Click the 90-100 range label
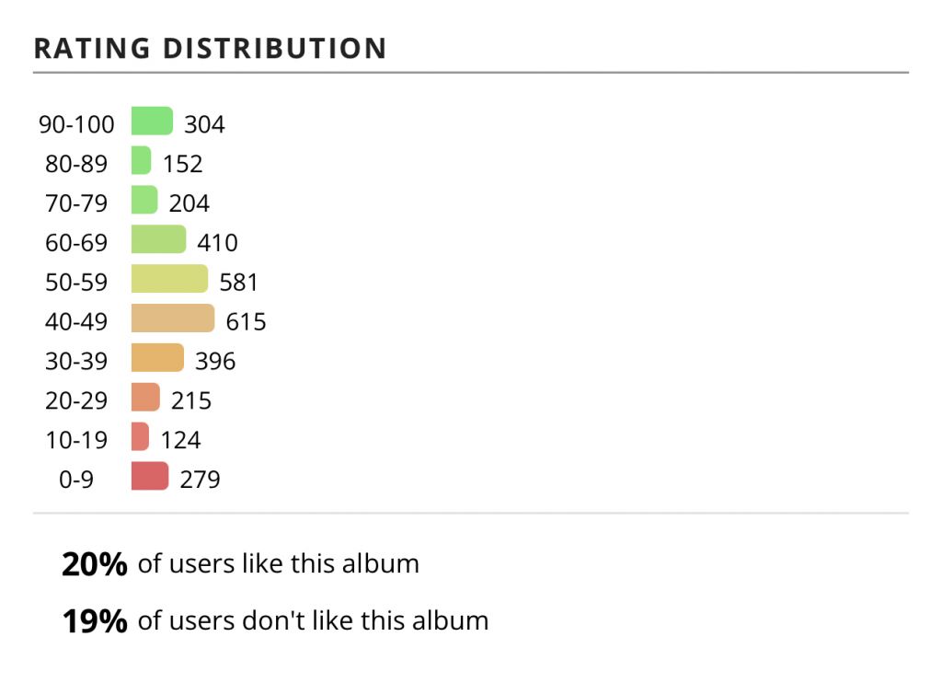This screenshot has width=942, height=683. (x=76, y=124)
